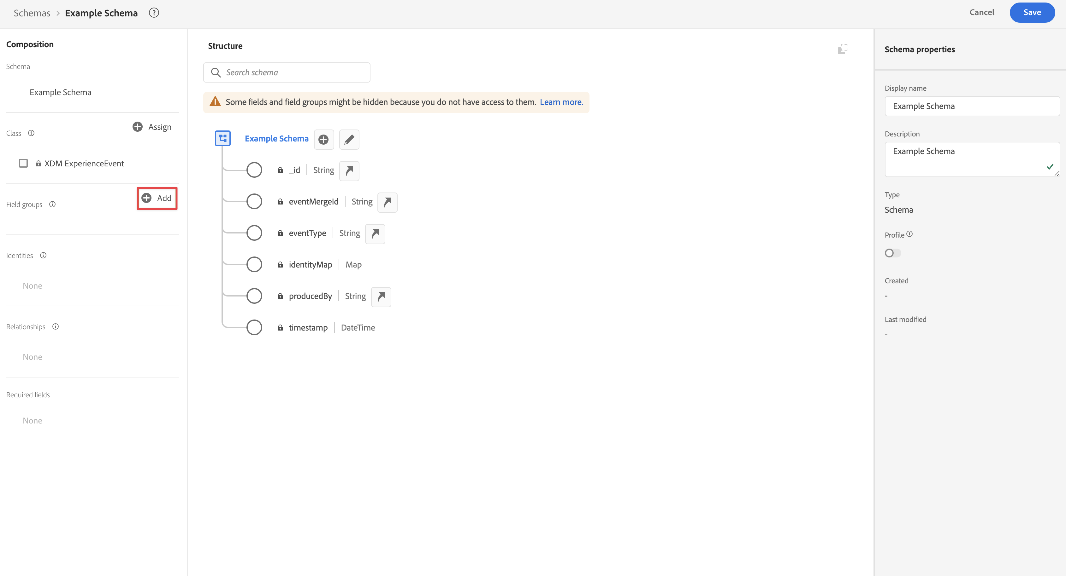The width and height of the screenshot is (1066, 576).
Task: Open the arrow icon next to eventMergeId String
Action: tap(387, 202)
